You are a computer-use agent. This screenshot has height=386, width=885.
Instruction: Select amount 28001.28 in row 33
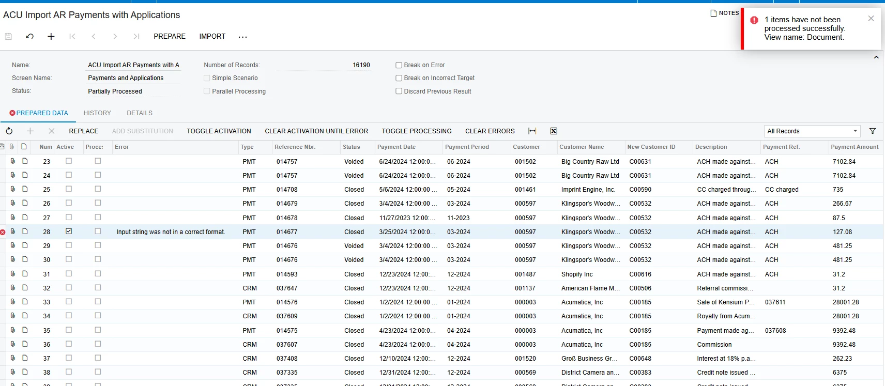846,302
